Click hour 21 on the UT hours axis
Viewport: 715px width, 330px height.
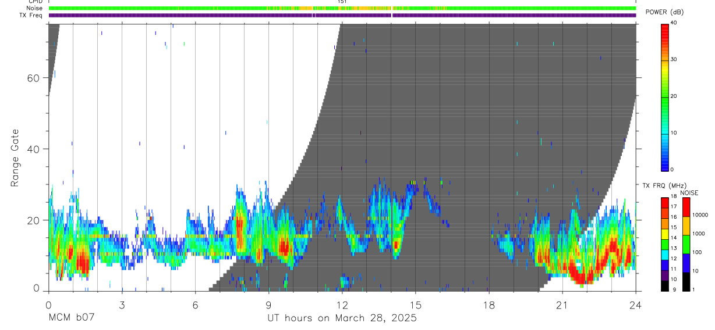(x=562, y=304)
